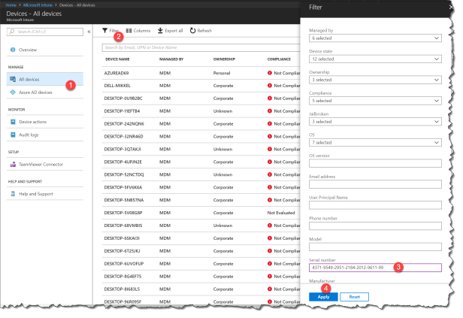
Task: Select device DESKTOP-11EFTB4
Action: click(122, 111)
